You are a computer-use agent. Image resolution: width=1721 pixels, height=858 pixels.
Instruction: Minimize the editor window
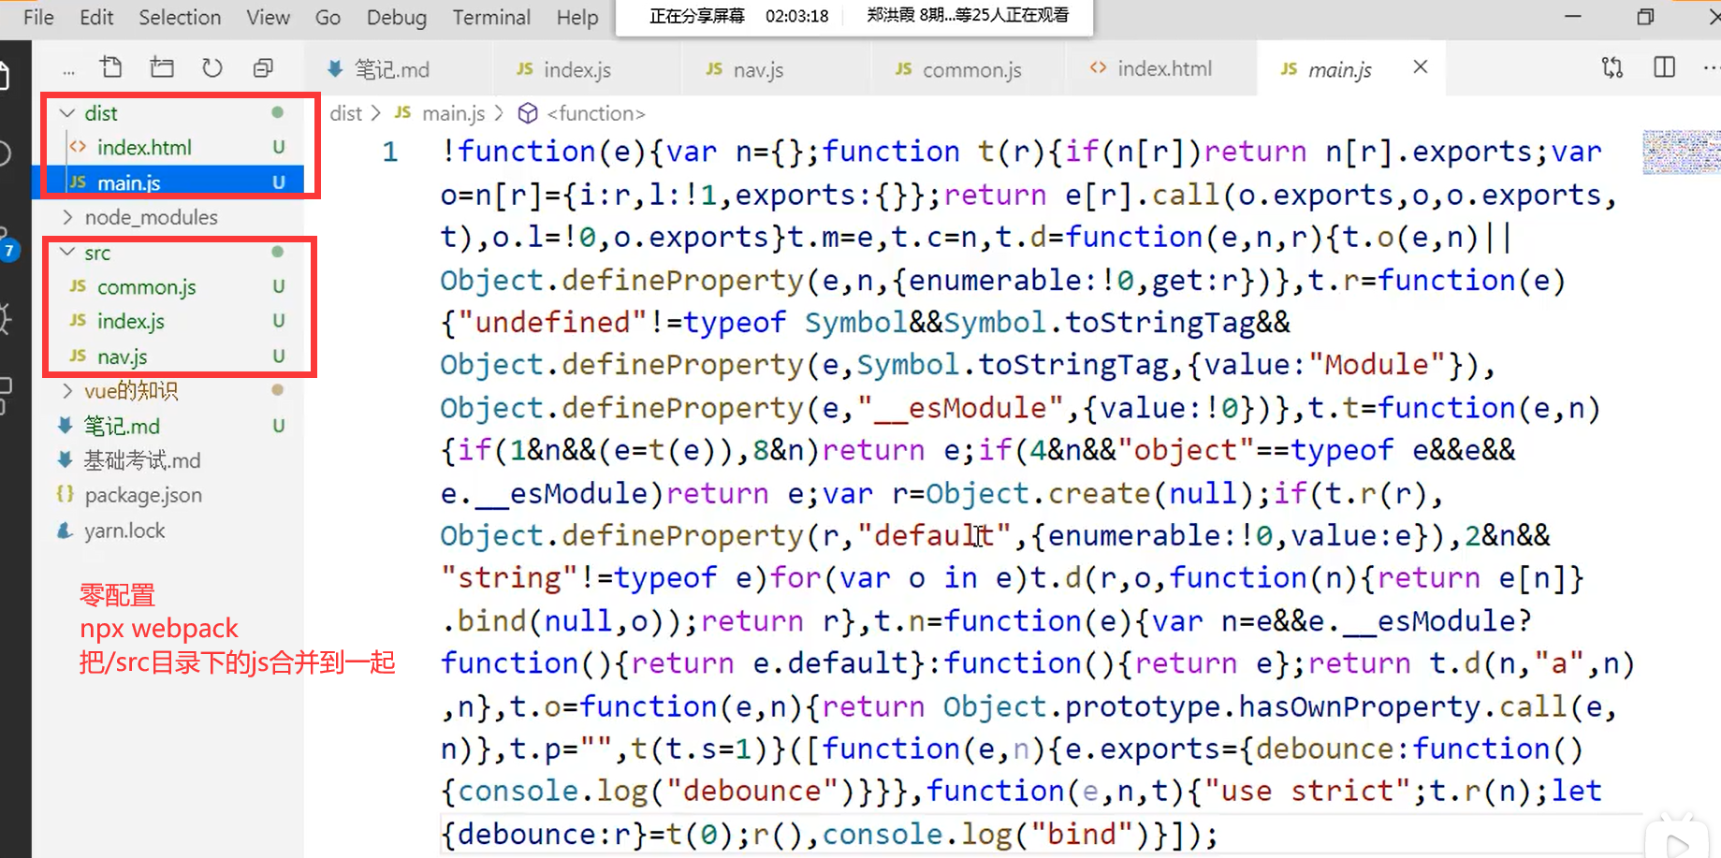[x=1573, y=17]
